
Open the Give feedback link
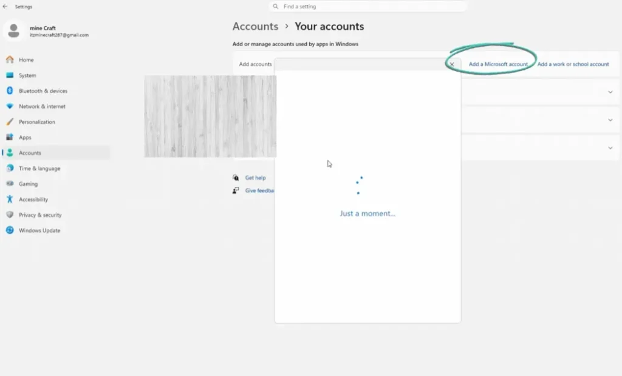259,190
